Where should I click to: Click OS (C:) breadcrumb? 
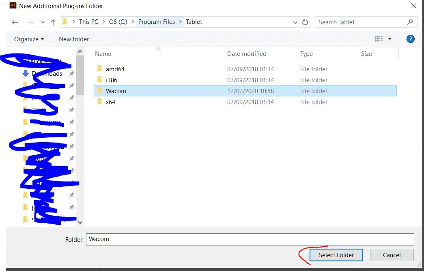pyautogui.click(x=118, y=22)
